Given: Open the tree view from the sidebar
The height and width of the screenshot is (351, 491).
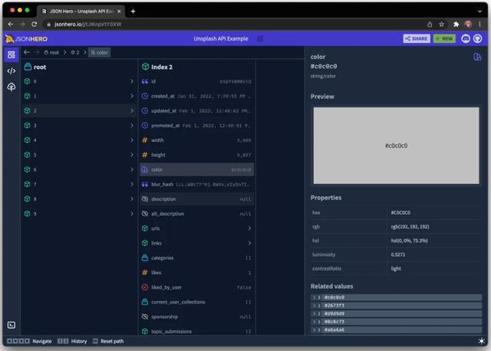Looking at the screenshot, I should pyautogui.click(x=11, y=87).
